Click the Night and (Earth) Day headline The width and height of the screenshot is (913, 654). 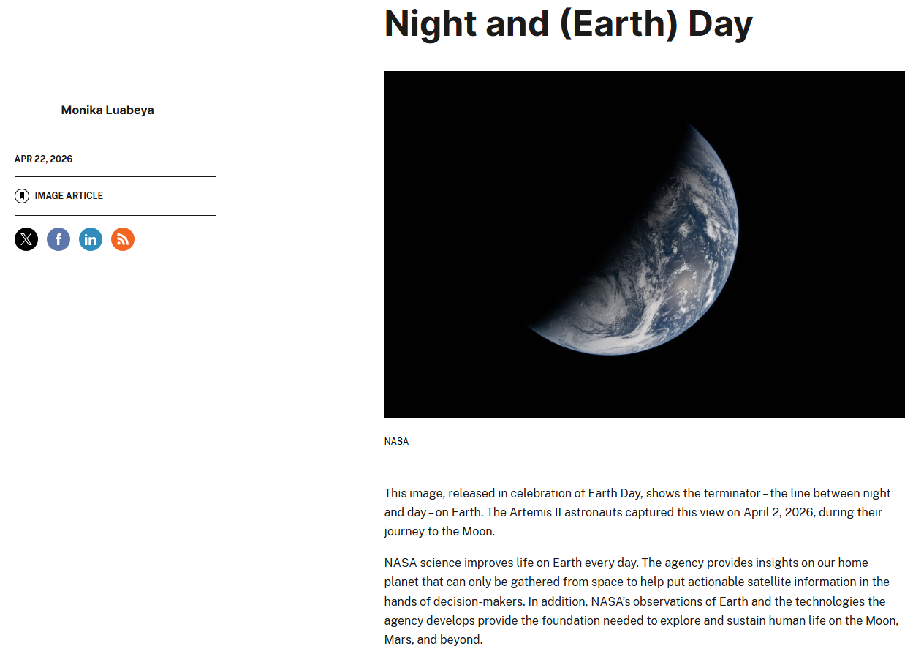pos(568,23)
